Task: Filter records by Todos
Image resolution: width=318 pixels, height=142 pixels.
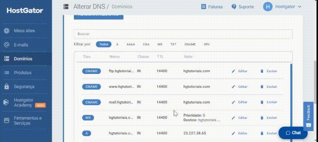Action: pyautogui.click(x=104, y=45)
